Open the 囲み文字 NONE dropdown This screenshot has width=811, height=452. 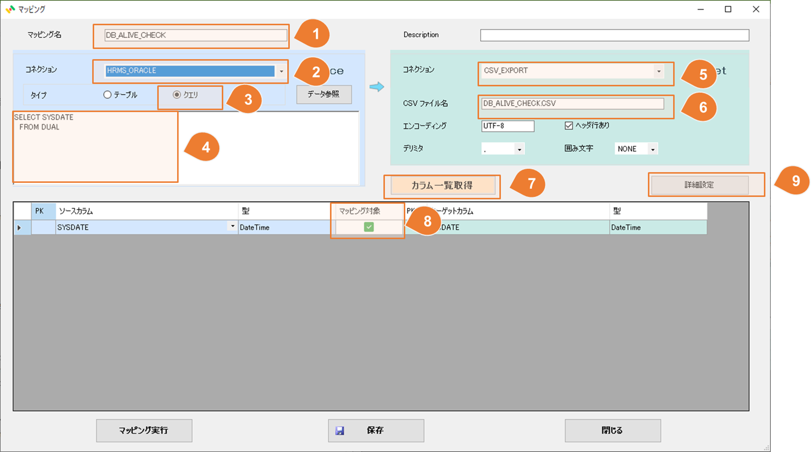(653, 149)
